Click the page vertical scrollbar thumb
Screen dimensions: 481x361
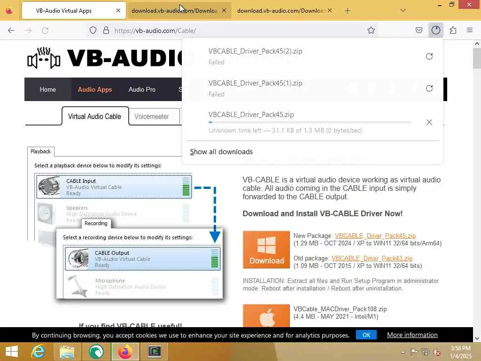(477, 58)
